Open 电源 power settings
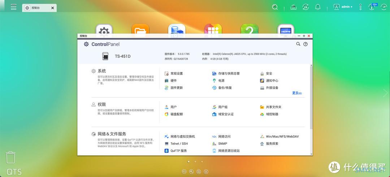The height and width of the screenshot is (177, 390). [x=218, y=81]
